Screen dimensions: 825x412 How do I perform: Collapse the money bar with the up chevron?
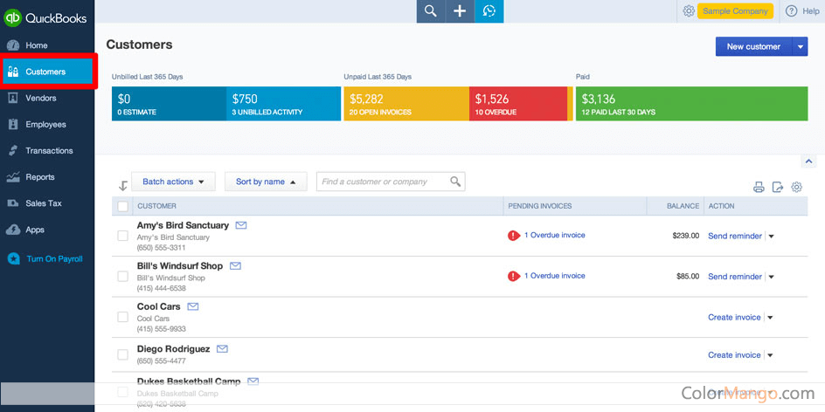808,161
